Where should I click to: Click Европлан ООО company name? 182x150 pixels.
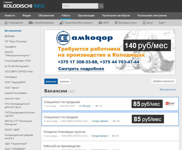67,106
